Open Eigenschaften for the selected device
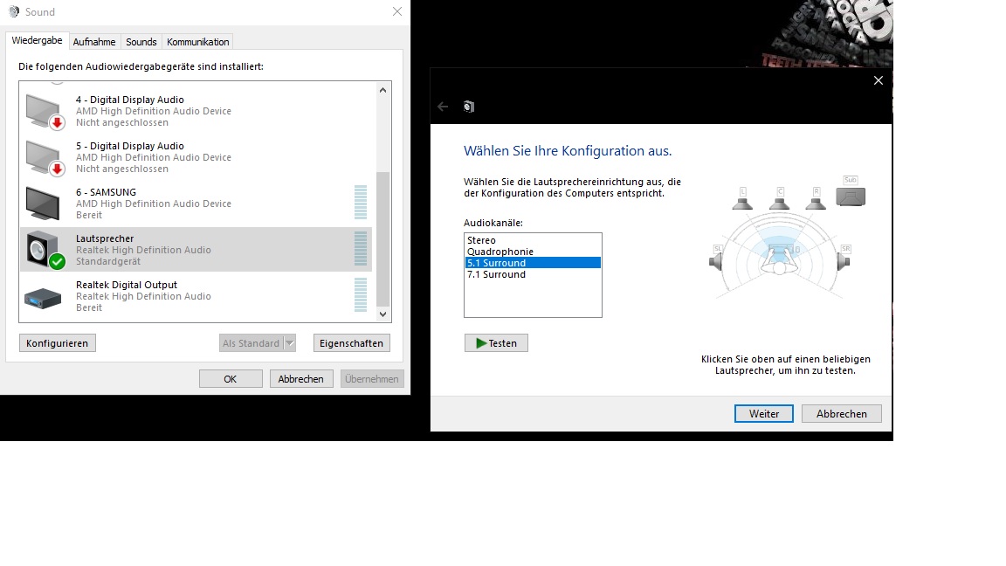The height and width of the screenshot is (566, 1006). point(351,343)
